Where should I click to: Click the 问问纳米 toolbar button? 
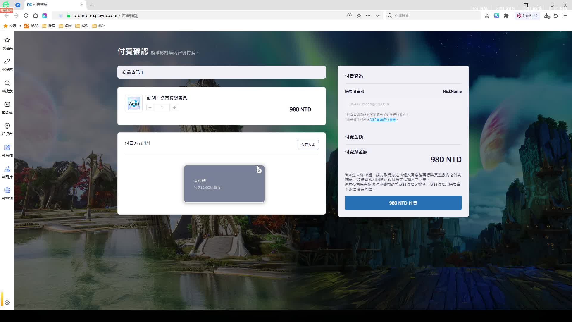(527, 16)
